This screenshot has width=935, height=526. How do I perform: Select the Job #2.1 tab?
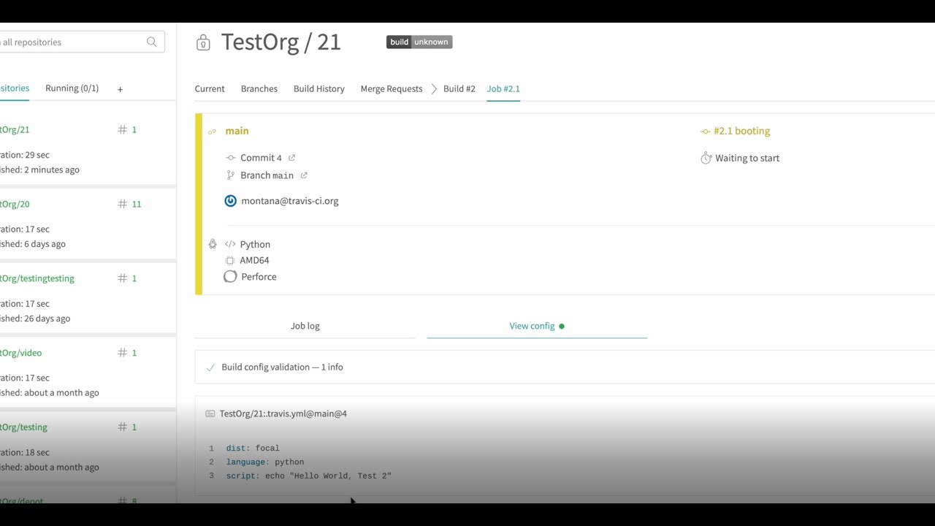coord(503,88)
